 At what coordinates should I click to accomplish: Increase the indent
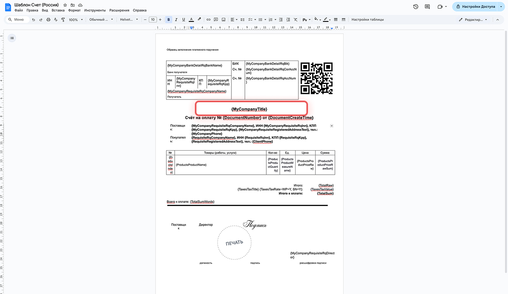point(288,19)
